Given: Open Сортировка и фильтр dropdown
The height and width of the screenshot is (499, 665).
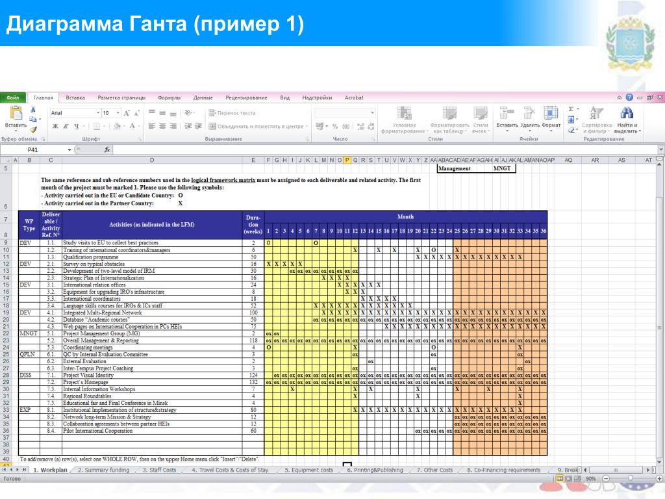Looking at the screenshot, I should (596, 120).
